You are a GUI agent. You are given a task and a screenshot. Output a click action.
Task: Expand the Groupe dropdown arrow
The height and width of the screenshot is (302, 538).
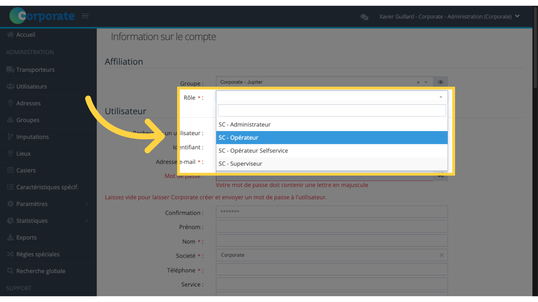point(426,82)
